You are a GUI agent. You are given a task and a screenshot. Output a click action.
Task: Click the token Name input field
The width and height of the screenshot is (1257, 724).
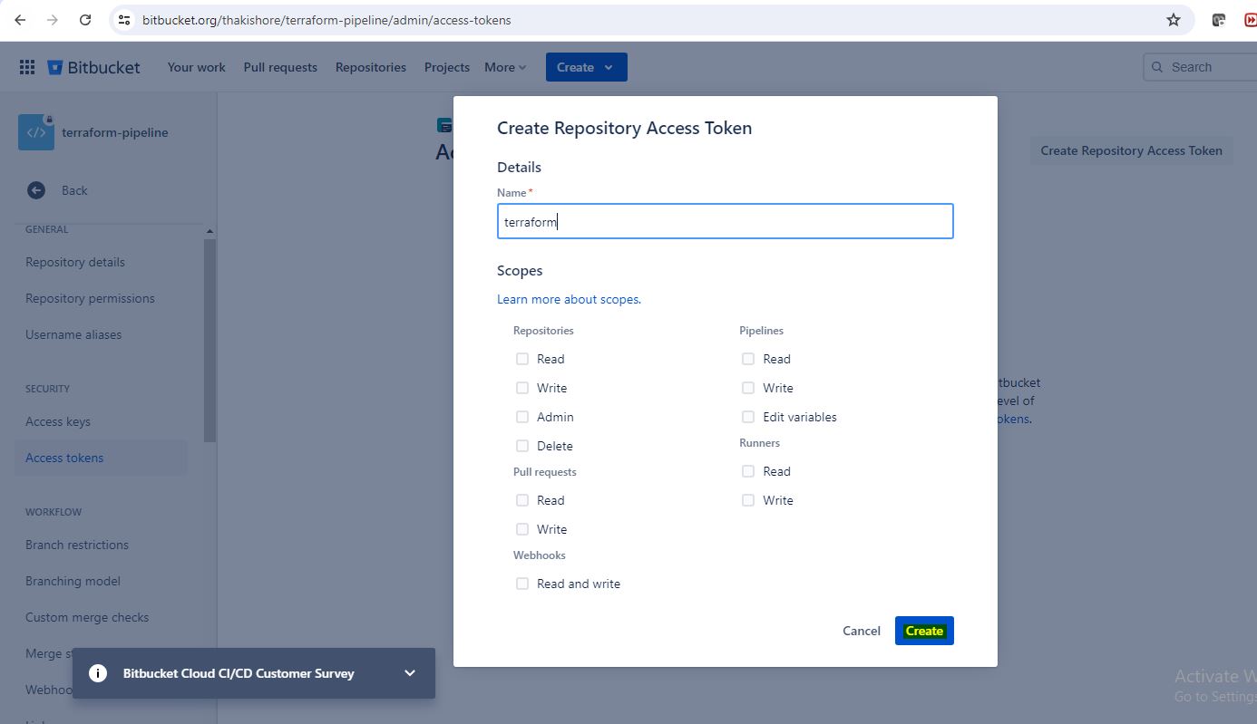click(725, 221)
